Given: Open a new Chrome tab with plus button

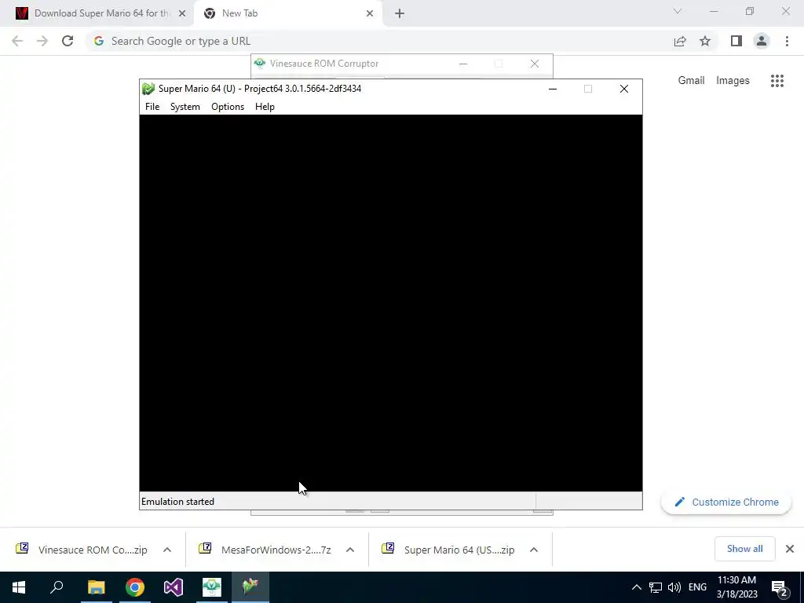Looking at the screenshot, I should [400, 13].
